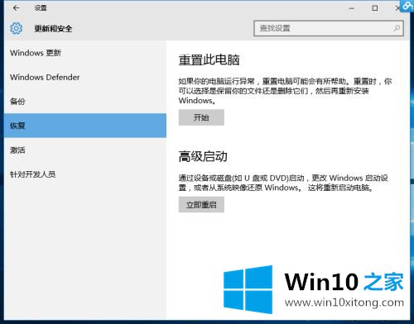Click the 更新和安全 page title
The height and width of the screenshot is (324, 414).
tap(53, 28)
